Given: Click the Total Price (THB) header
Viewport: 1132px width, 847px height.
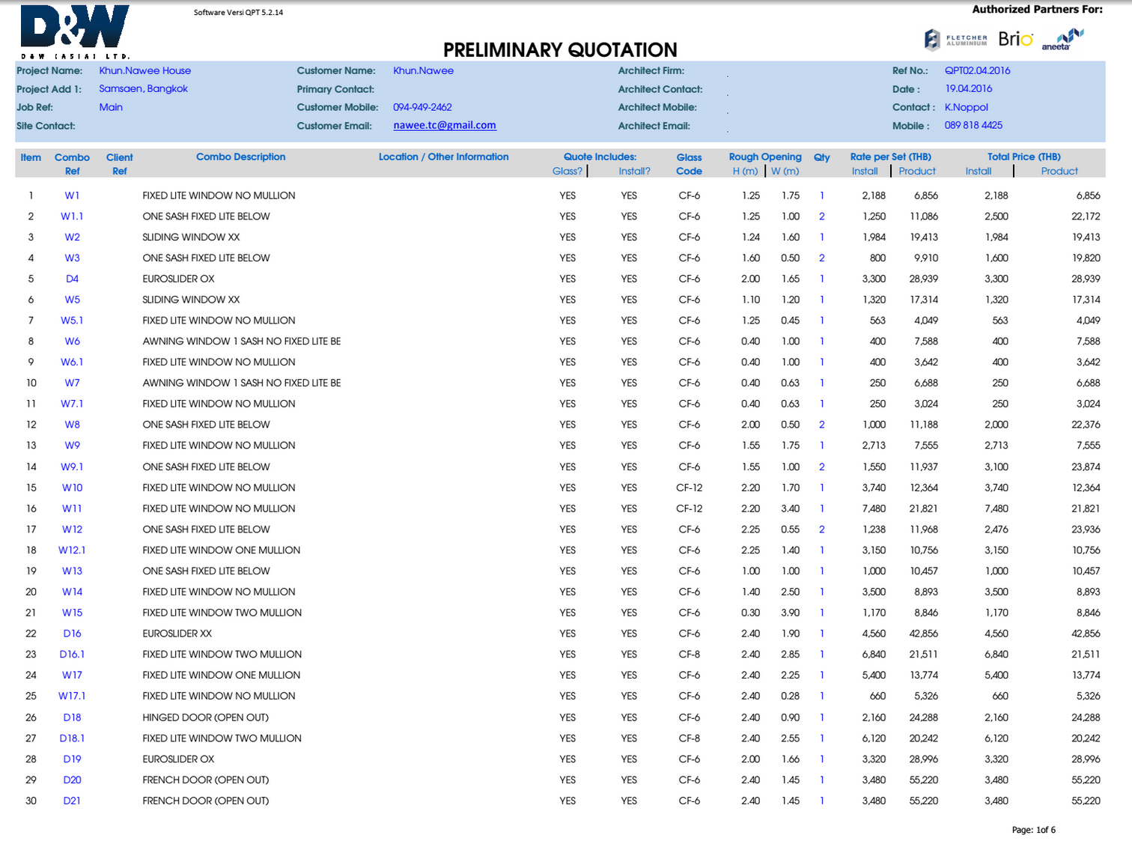Looking at the screenshot, I should pos(1023,157).
